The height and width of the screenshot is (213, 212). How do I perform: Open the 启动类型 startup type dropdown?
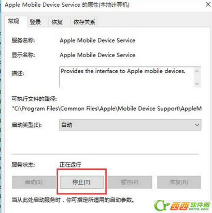(x=130, y=125)
